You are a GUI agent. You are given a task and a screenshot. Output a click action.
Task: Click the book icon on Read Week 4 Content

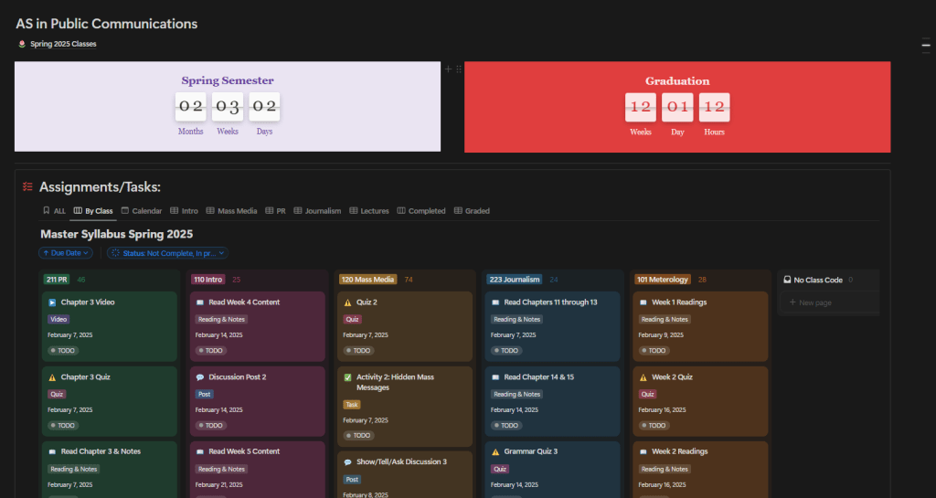pyautogui.click(x=199, y=302)
